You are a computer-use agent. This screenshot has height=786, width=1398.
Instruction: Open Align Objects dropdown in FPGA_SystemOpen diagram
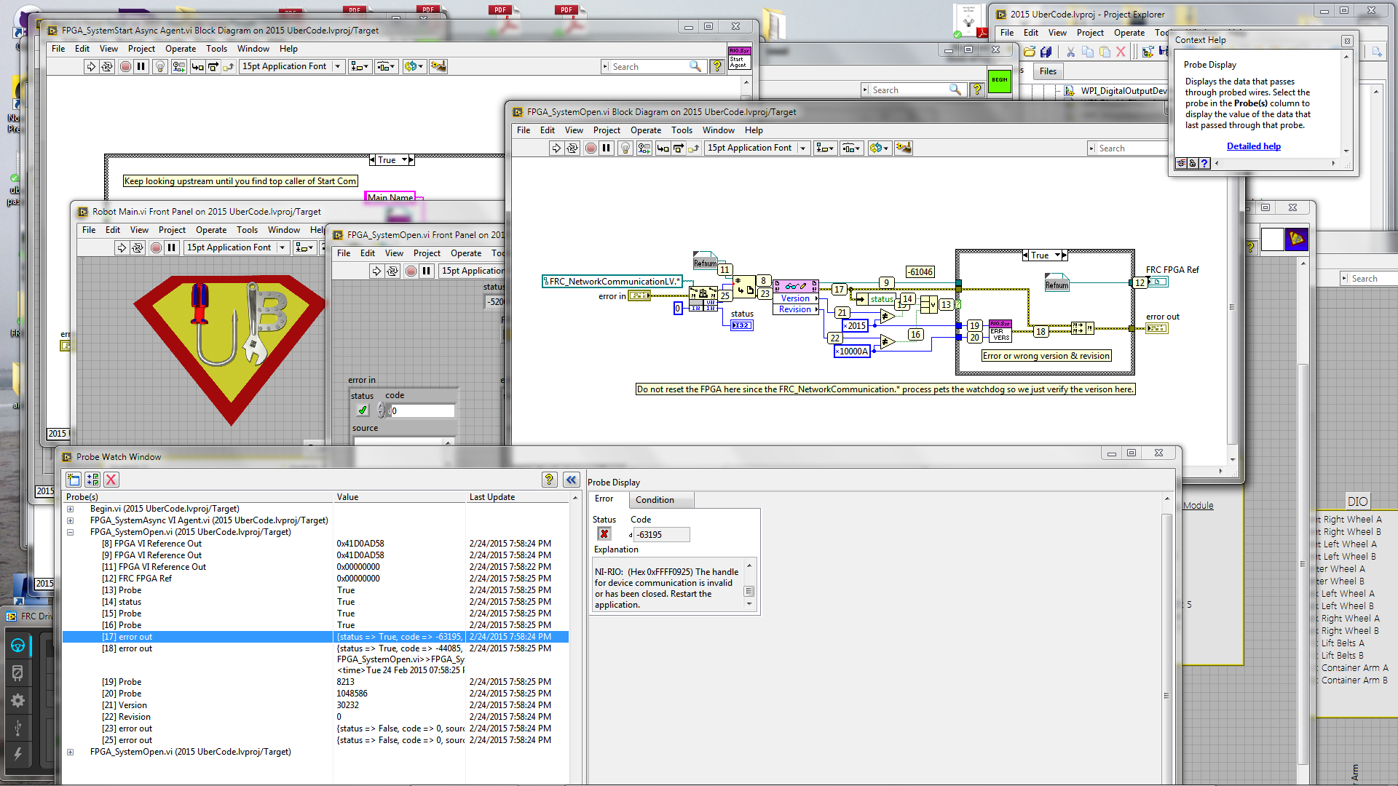825,148
